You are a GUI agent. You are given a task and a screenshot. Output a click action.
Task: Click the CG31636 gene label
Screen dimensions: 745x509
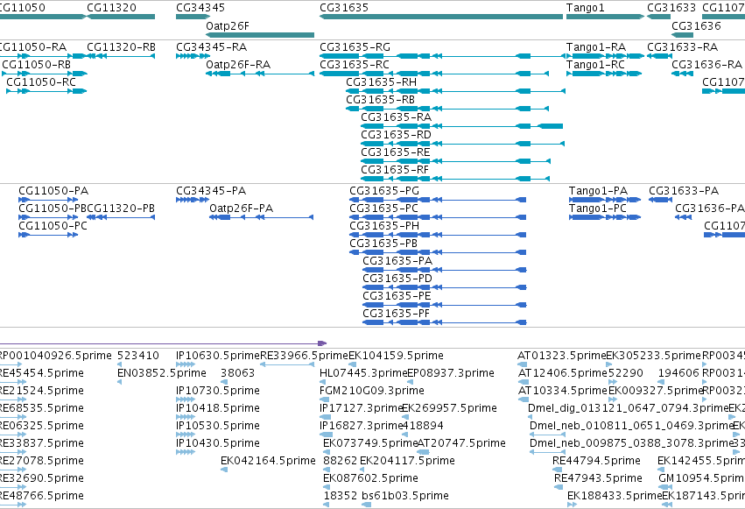696,25
